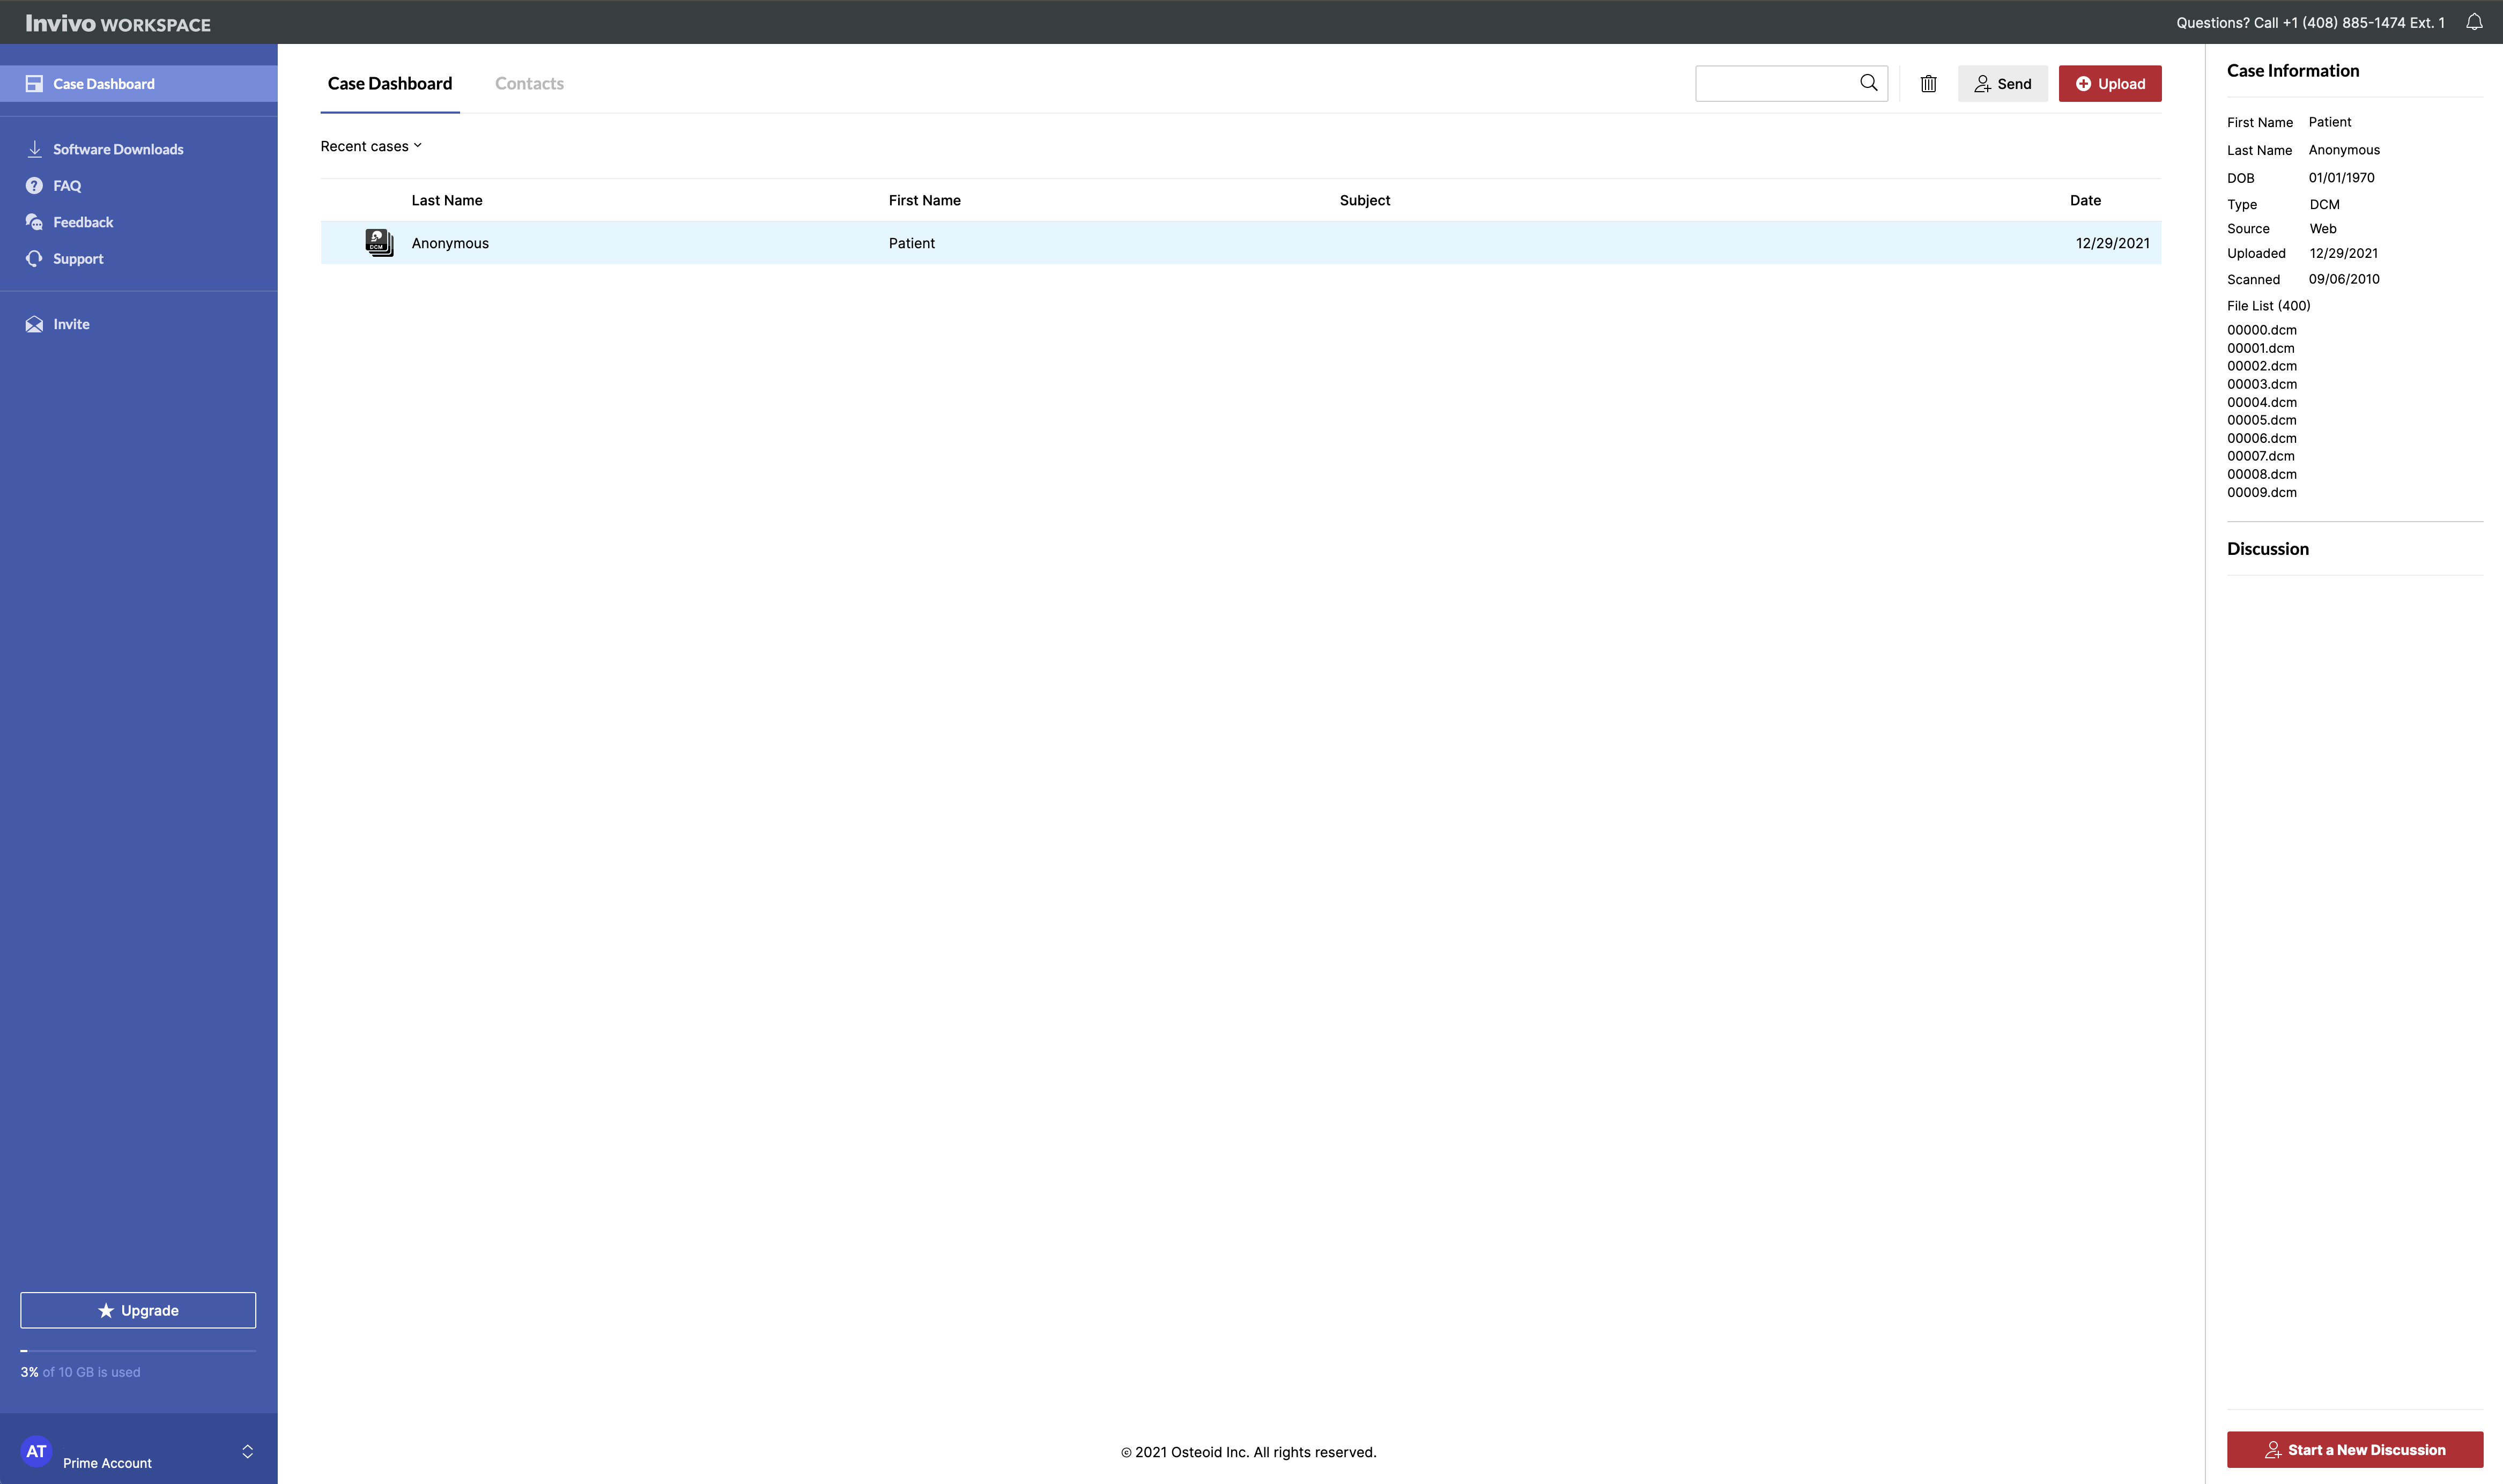Screen dimensions: 2503x1484
Task: Click the delete (trash) icon in toolbar
Action: point(1928,83)
